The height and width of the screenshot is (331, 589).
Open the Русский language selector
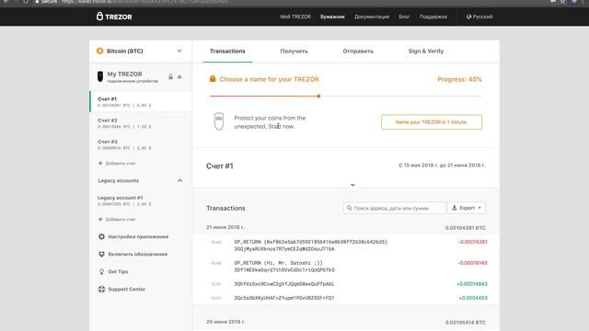point(479,17)
